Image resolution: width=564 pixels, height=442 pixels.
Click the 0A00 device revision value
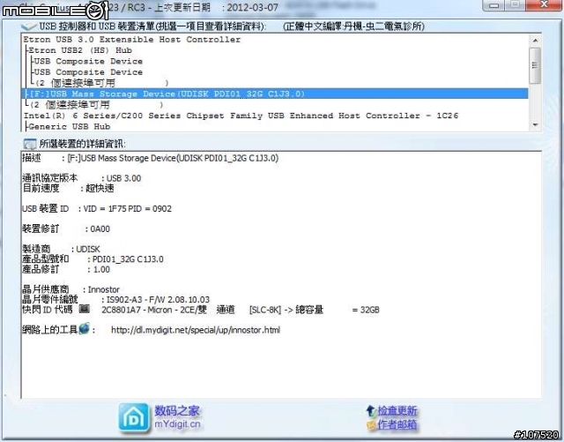point(100,228)
